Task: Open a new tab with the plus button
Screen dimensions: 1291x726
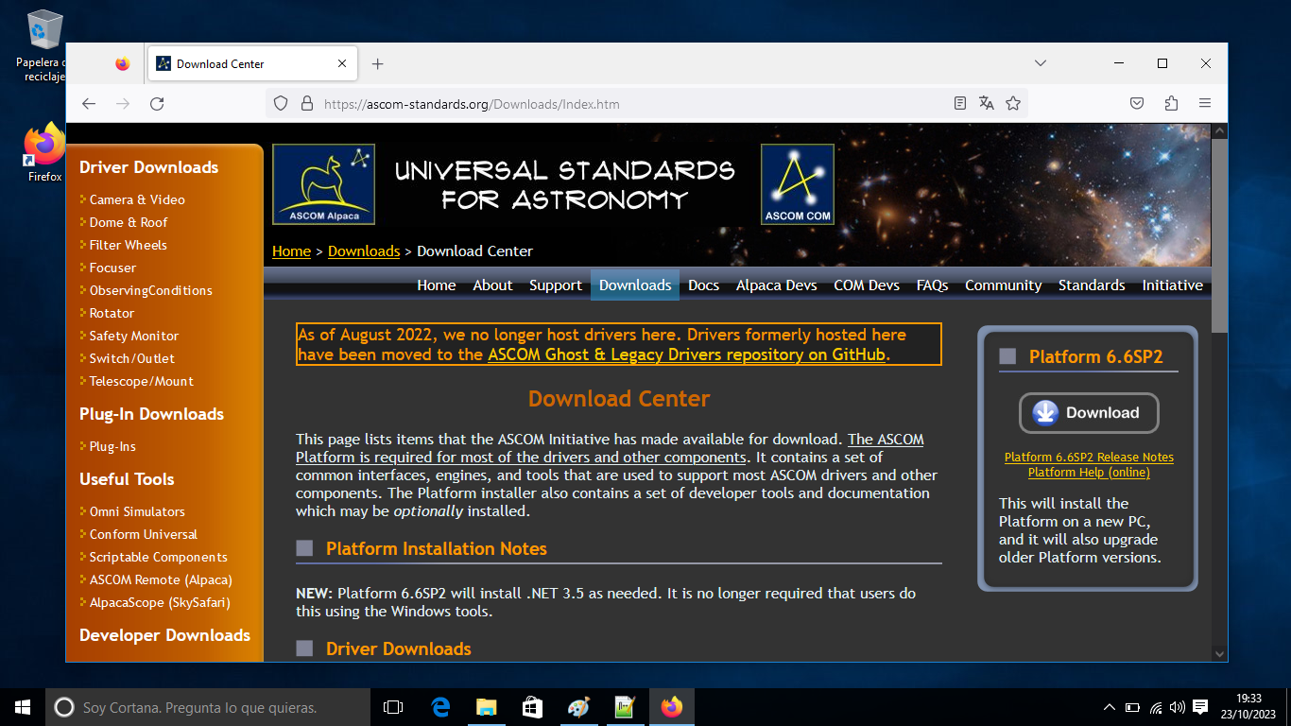Action: tap(378, 63)
